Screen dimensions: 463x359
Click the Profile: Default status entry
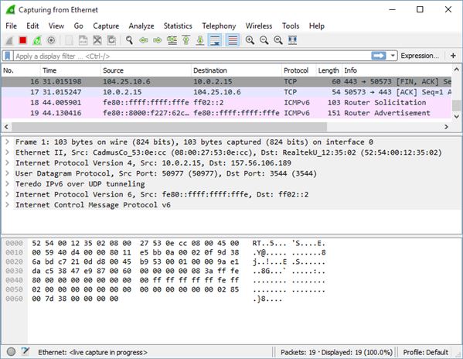425,352
